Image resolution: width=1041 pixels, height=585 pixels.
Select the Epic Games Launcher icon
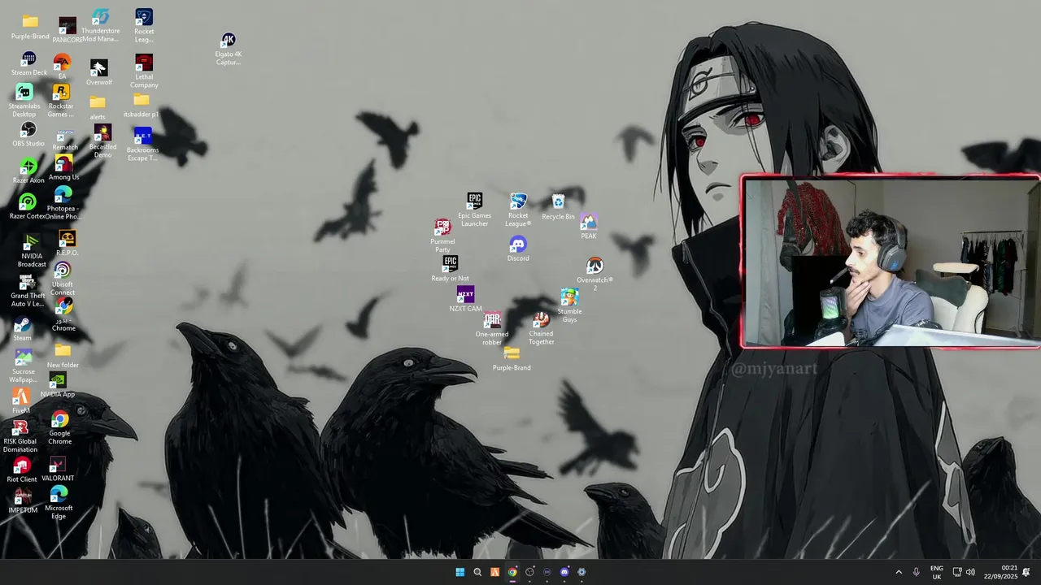tap(475, 210)
